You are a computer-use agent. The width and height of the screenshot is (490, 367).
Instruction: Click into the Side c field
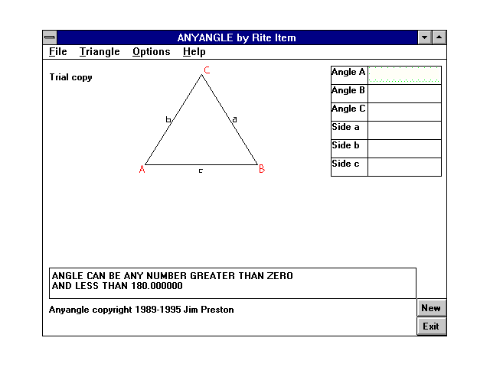(404, 167)
